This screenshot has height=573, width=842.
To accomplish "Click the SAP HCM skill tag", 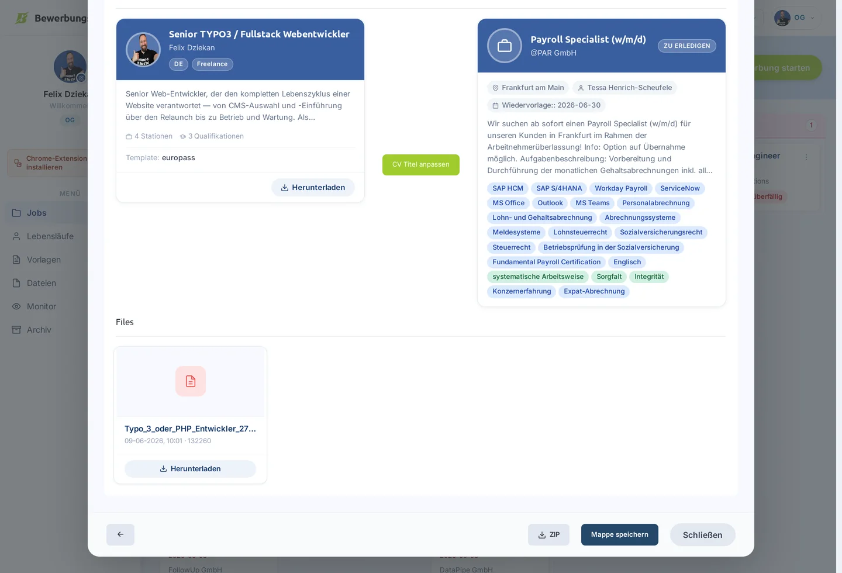I will [x=508, y=188].
